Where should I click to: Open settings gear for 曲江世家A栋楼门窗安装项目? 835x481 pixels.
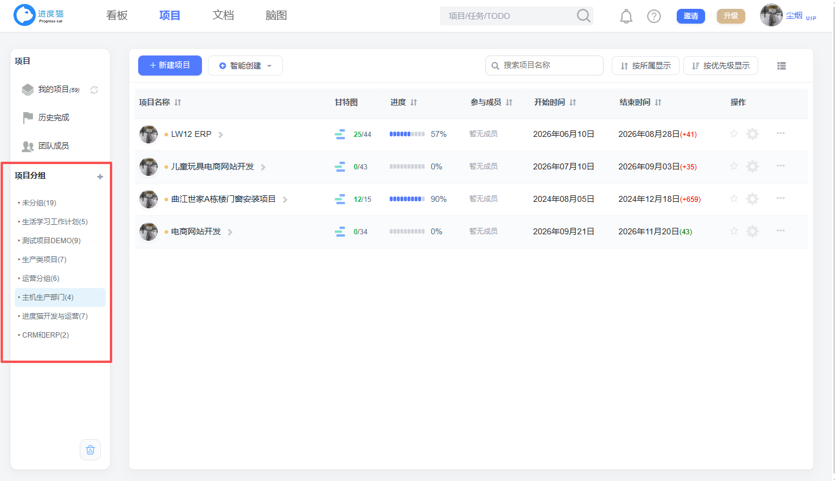[x=752, y=199]
